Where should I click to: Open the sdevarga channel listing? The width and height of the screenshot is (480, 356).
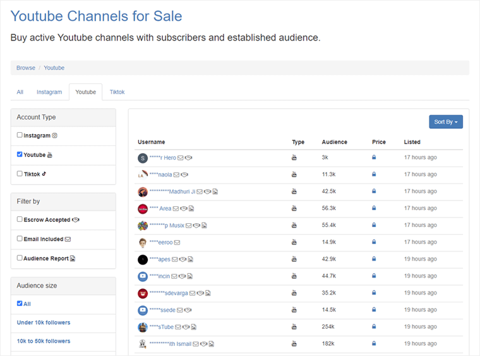[x=169, y=293]
